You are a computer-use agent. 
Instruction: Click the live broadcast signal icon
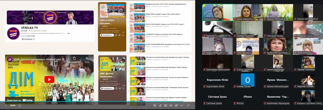[171, 105]
